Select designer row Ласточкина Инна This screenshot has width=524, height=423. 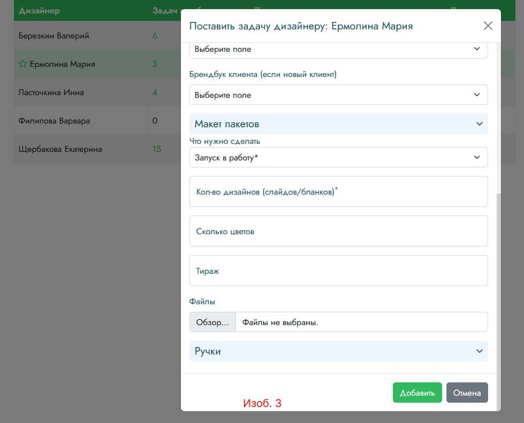(x=51, y=93)
